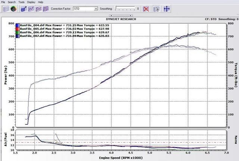Click the blue crosshair arrows icon
The width and height of the screenshot is (239, 161).
point(167,8)
